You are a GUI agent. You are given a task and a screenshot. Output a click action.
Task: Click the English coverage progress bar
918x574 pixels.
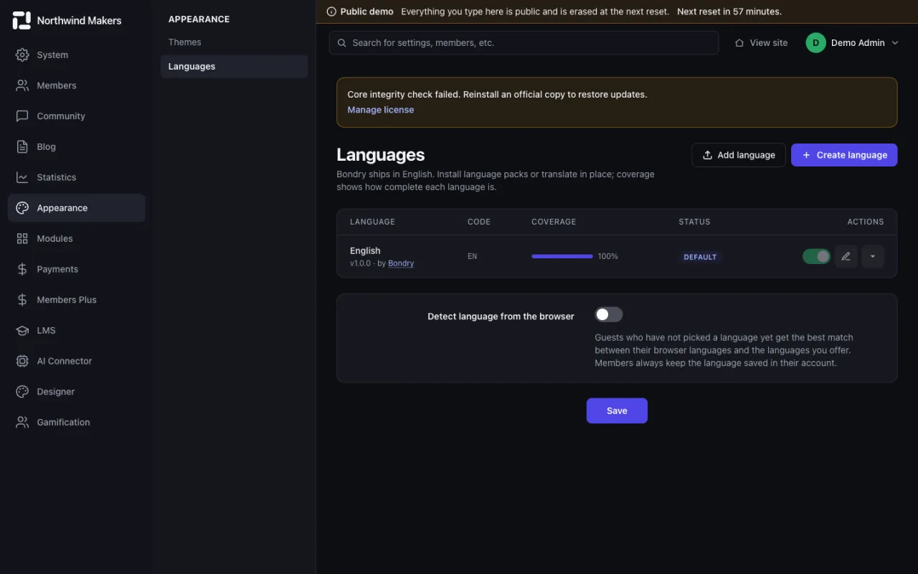[x=562, y=256]
